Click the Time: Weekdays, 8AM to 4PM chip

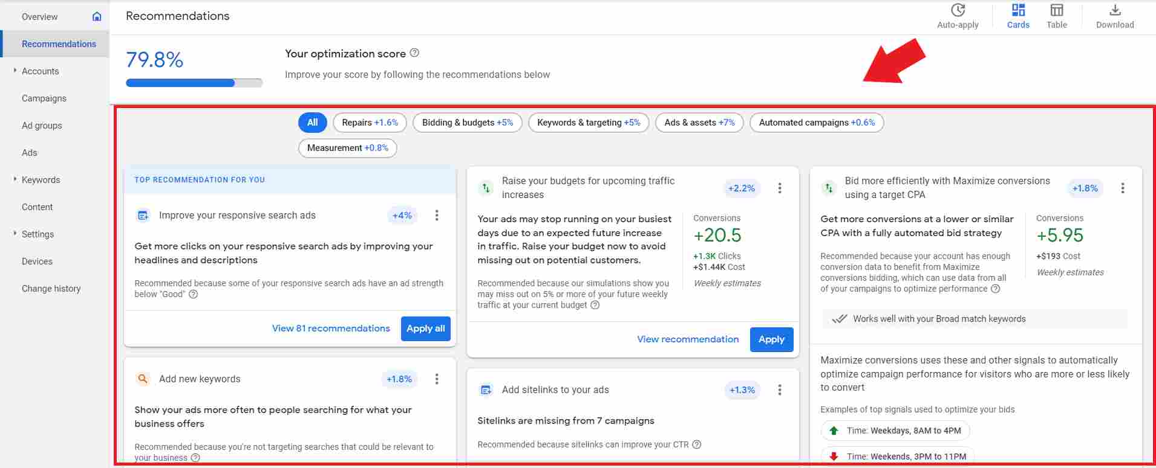point(895,431)
